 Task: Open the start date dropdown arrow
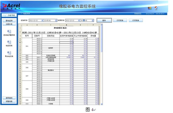click(x=42, y=21)
